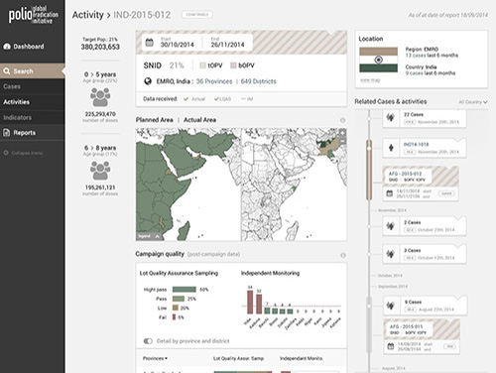Open the AFG - 2015-012 activity card
The height and width of the screenshot is (373, 496).
[x=421, y=184]
